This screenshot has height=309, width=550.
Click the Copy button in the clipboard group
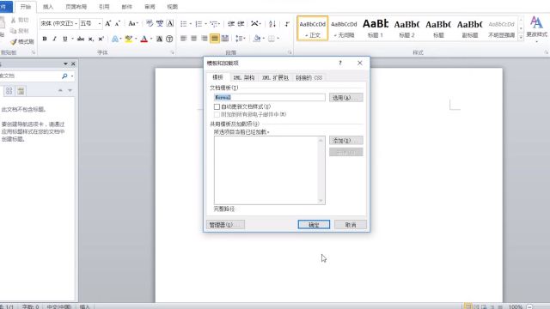point(20,31)
